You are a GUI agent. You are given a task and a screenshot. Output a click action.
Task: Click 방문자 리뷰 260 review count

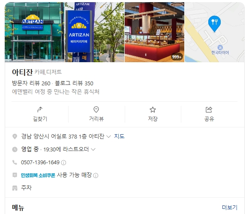tap(31, 83)
